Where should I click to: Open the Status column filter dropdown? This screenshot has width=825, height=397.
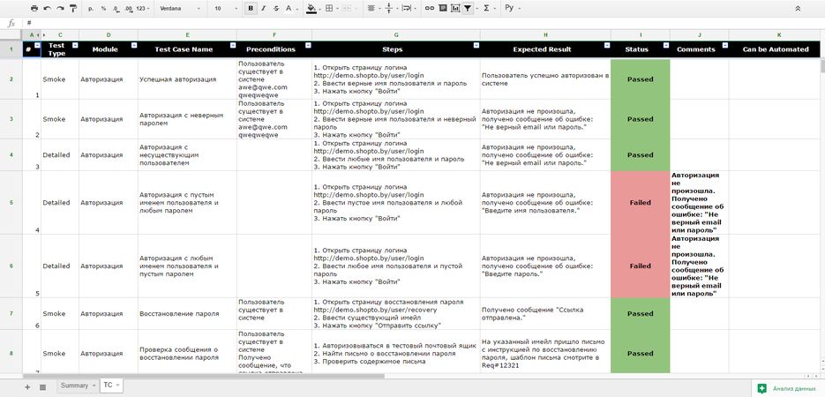click(664, 44)
